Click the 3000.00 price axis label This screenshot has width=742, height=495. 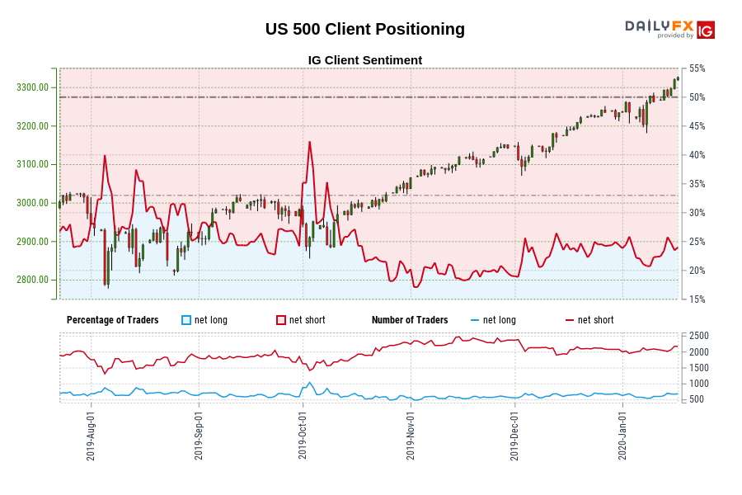33,203
